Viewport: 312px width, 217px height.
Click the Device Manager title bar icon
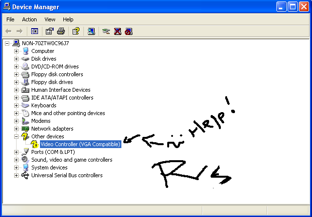tap(7, 6)
